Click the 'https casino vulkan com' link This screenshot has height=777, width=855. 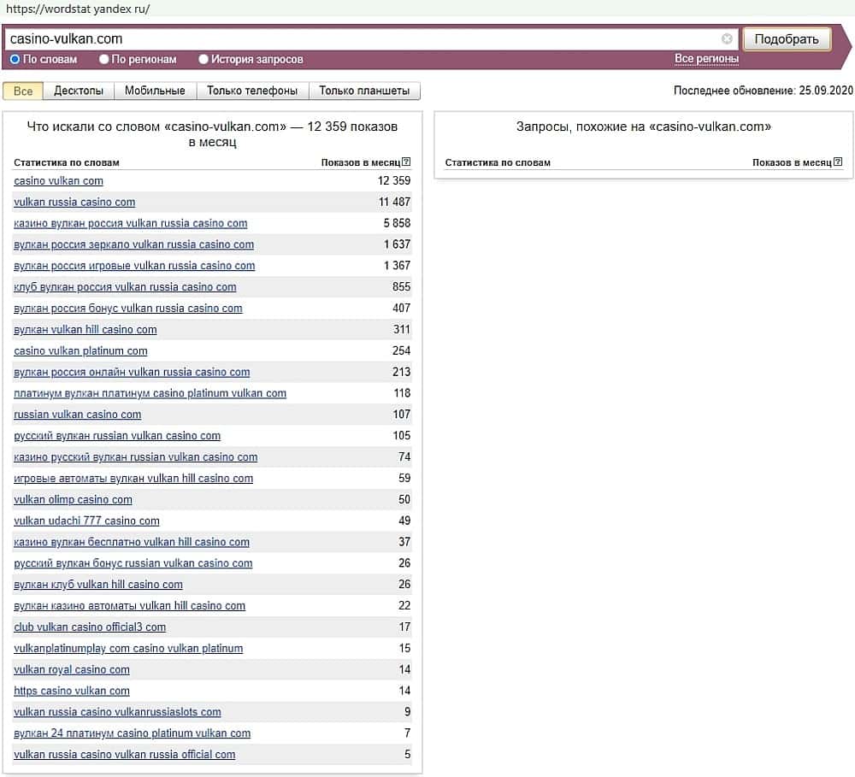[x=72, y=691]
